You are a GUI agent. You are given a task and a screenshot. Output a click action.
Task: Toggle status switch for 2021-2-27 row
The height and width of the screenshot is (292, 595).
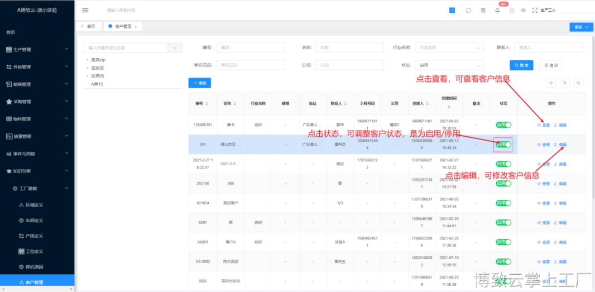click(503, 164)
